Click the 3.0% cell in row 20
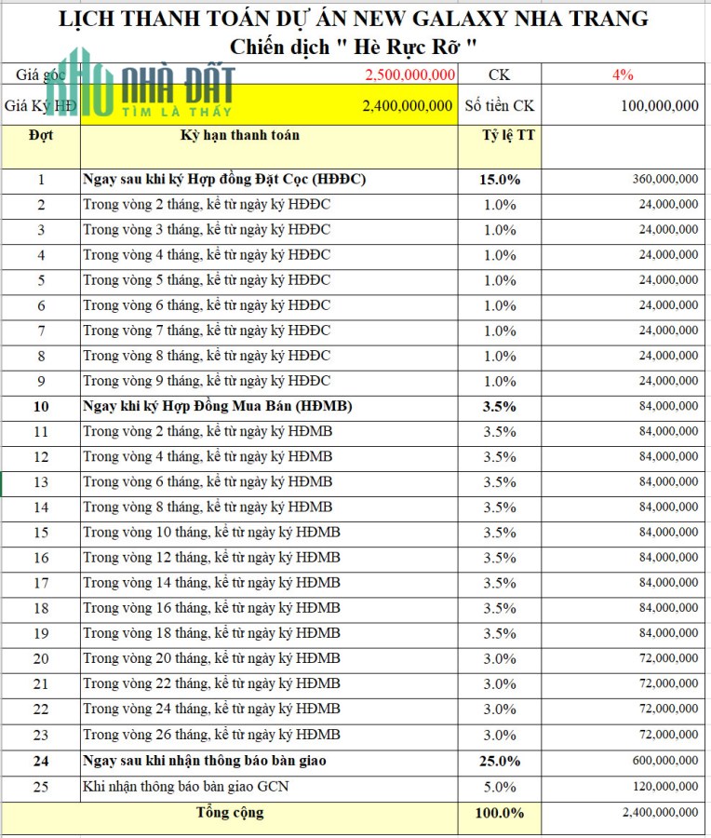This screenshot has height=838, width=711. coord(500,659)
